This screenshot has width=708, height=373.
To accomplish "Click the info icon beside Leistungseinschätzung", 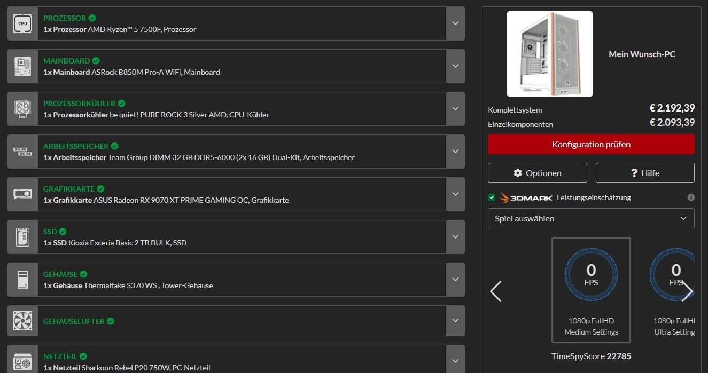I will 691,197.
